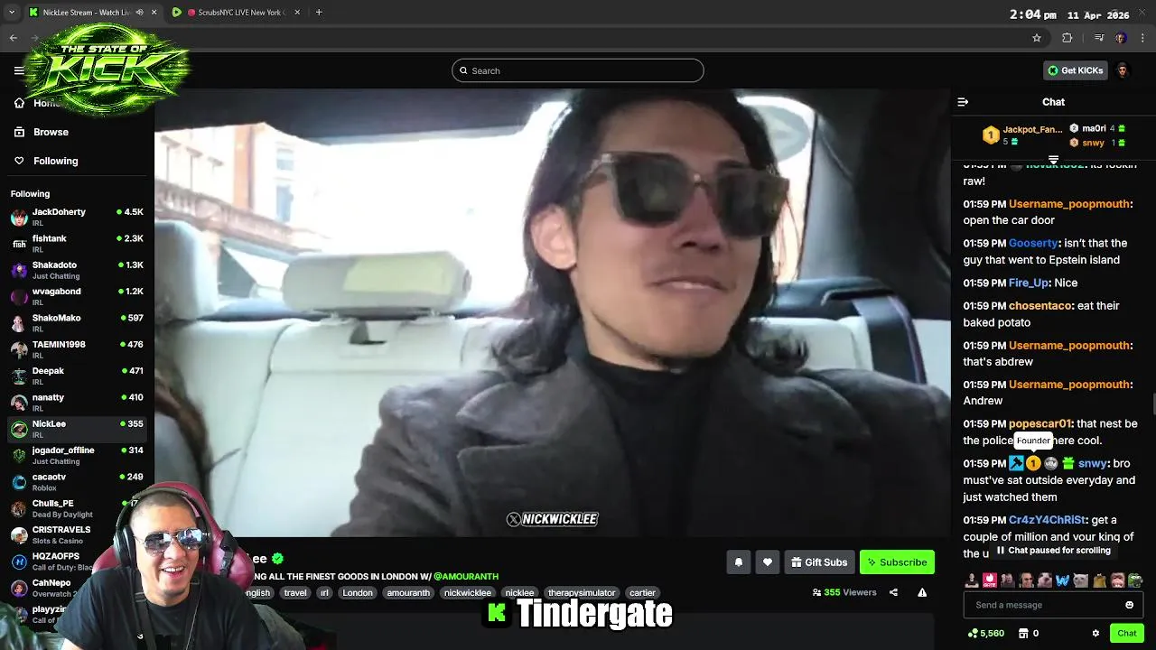
Task: Click Jackpot_Fan top gifter name
Action: [1032, 129]
